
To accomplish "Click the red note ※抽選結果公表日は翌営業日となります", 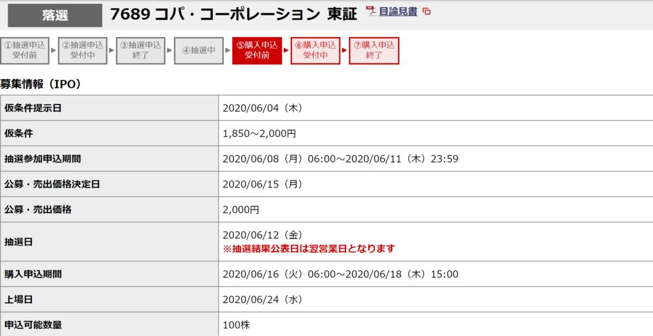I will tap(309, 249).
